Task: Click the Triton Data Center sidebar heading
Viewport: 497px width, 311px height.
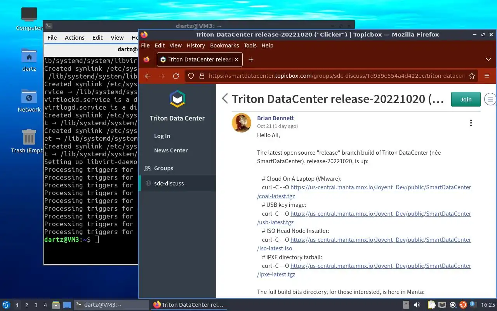Action: coord(177,118)
